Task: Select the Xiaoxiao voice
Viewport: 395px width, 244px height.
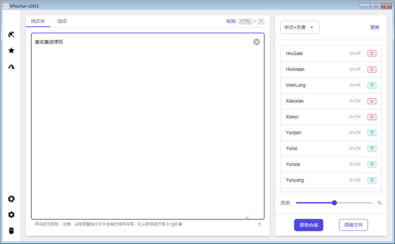Action: (x=331, y=101)
